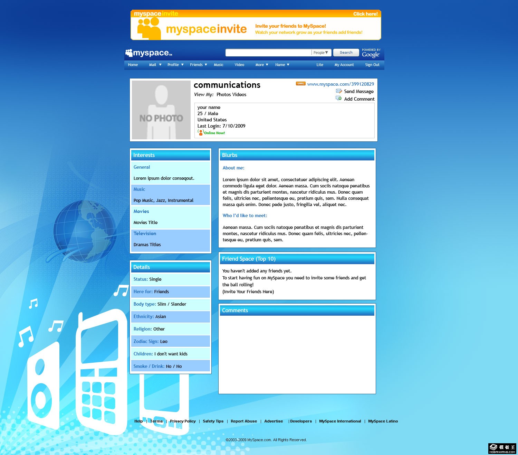Click the Powered by Google logo
The height and width of the screenshot is (455, 518).
click(x=371, y=53)
